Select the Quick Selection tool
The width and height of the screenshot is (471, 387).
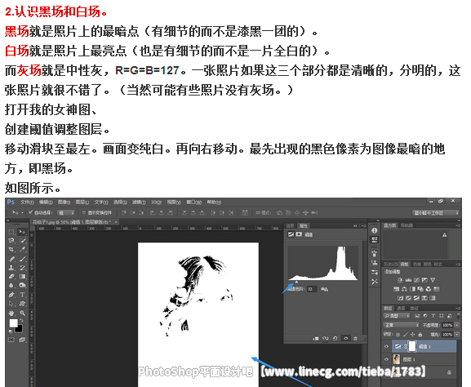click(22, 241)
